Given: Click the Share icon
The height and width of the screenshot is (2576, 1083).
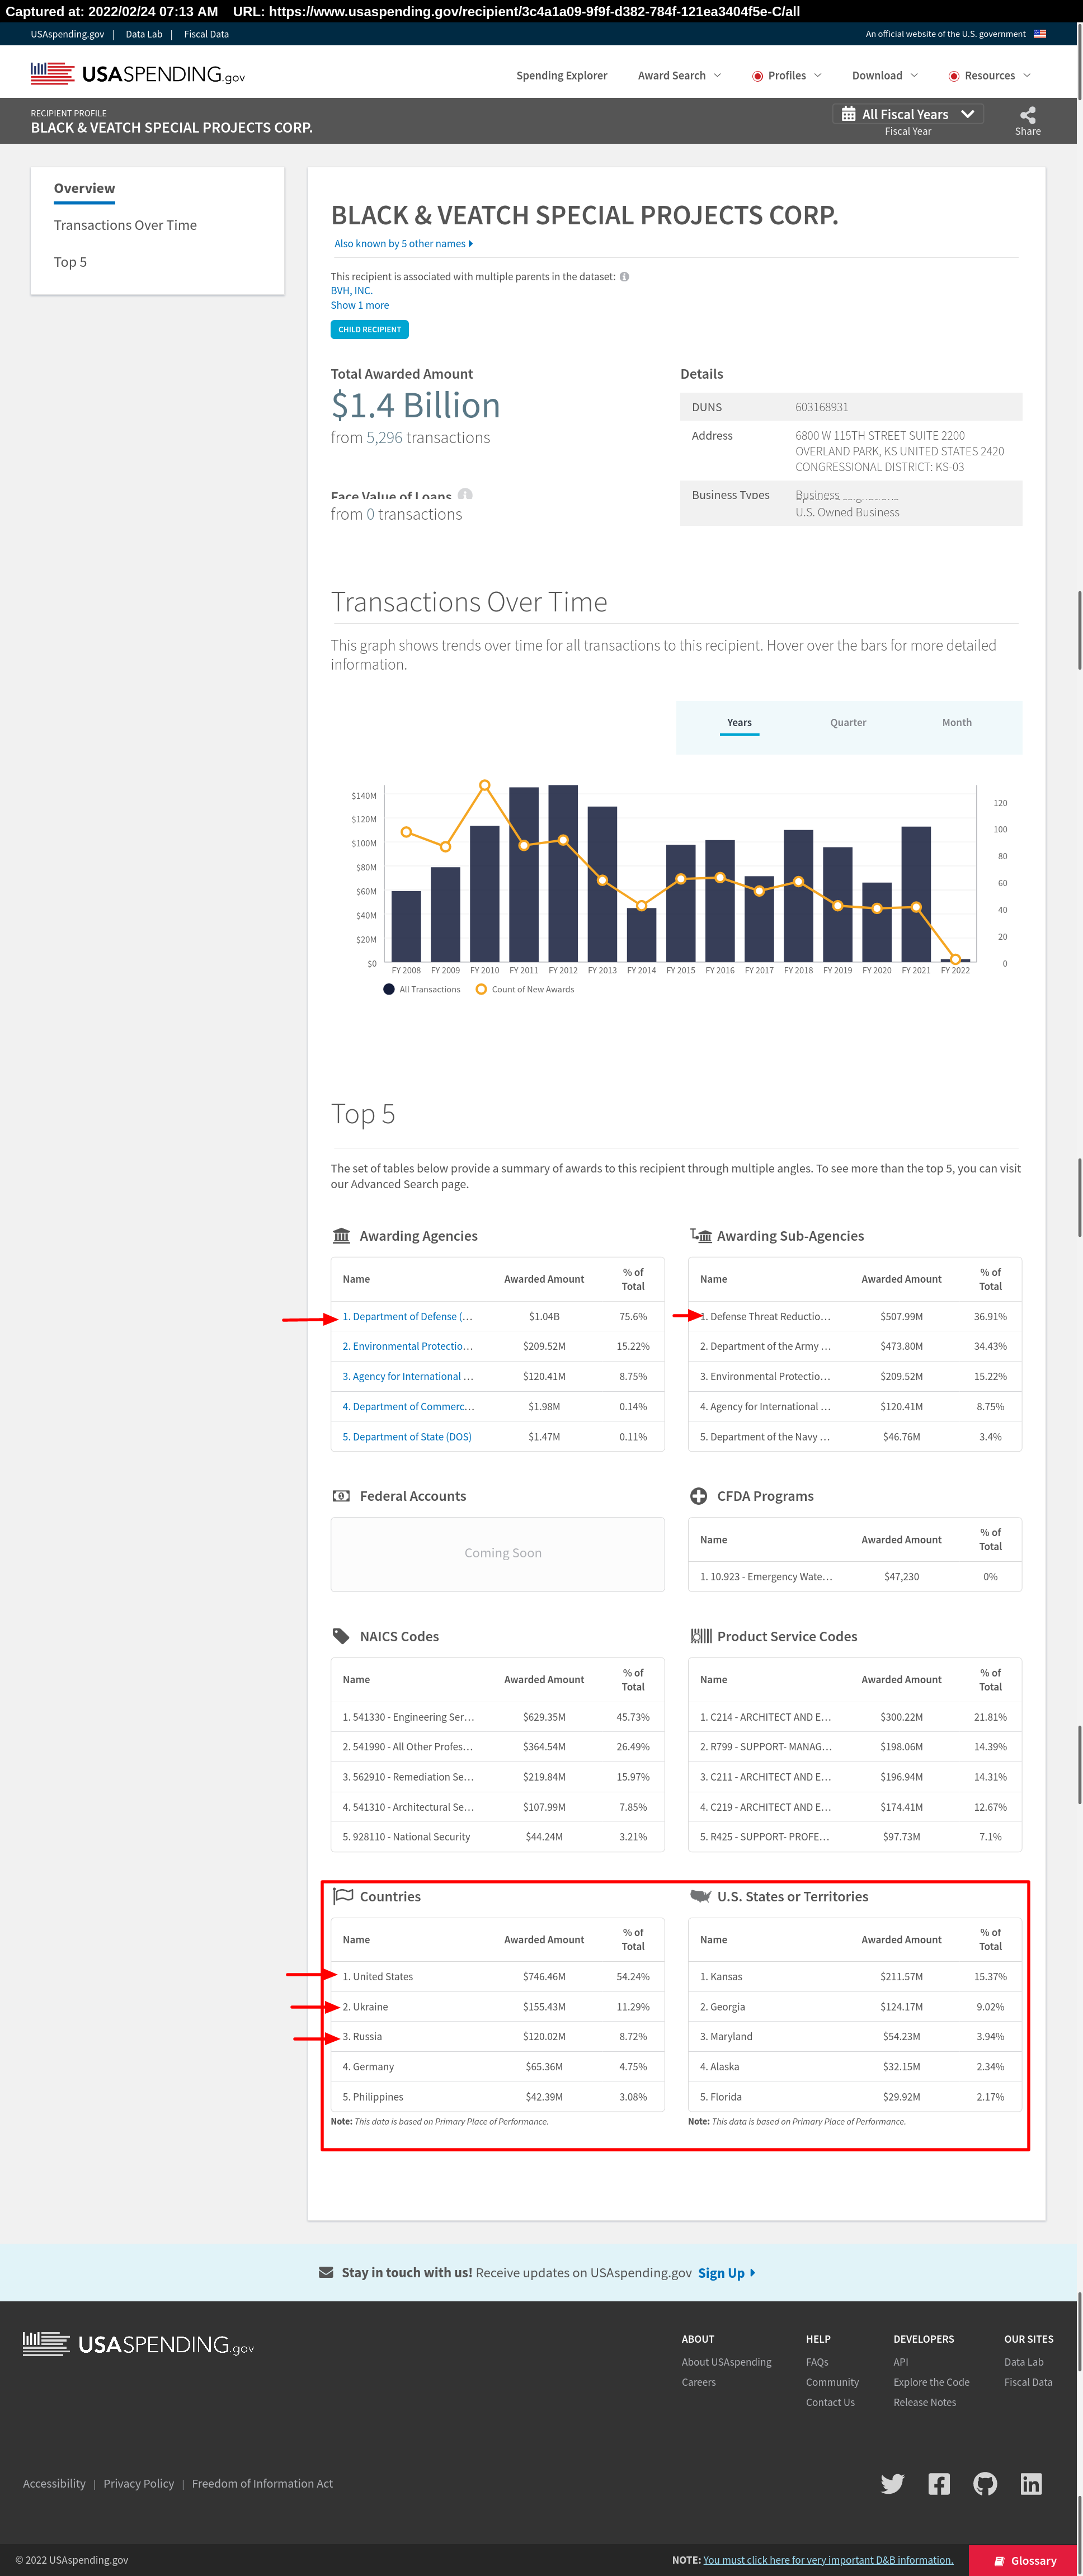Looking at the screenshot, I should [x=1027, y=114].
